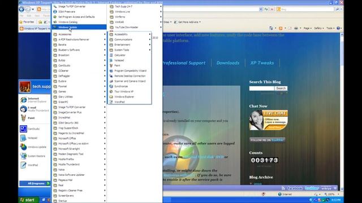
Task: Open Remote Desktop Connection
Action: pos(130,76)
